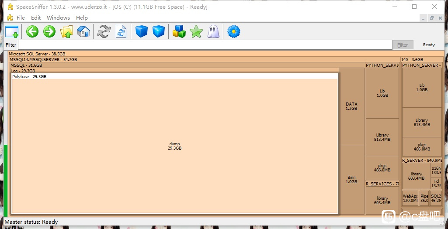This screenshot has width=448, height=229.
Task: Click the green star icon
Action: coord(196,31)
